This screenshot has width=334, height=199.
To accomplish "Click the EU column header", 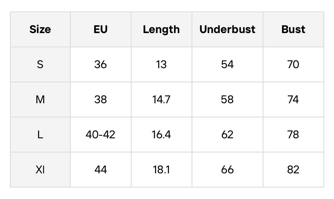I will (x=100, y=29).
